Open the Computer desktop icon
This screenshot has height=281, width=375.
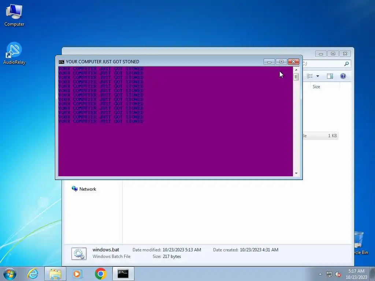point(14,15)
